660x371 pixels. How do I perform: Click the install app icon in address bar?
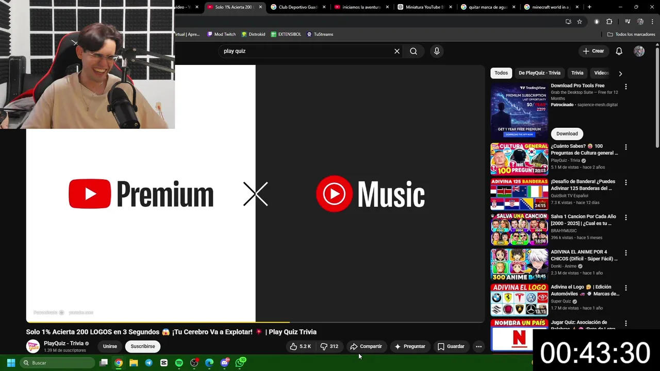pyautogui.click(x=568, y=22)
